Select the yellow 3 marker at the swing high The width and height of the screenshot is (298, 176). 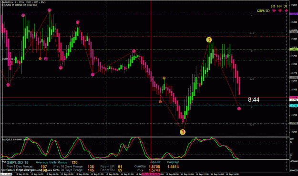click(209, 39)
